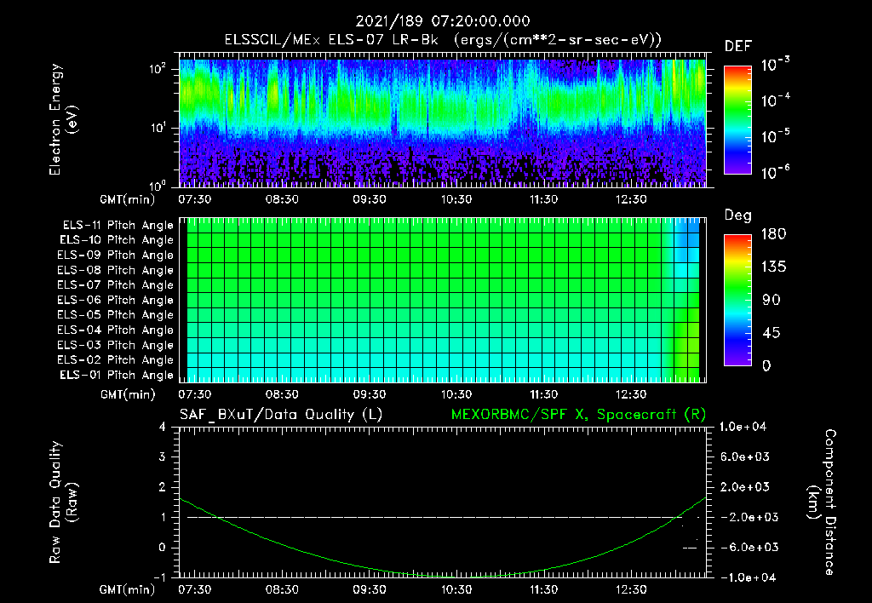872x603 pixels.
Task: Click the "ELS-10 Pitch Angle" row label
Action: point(117,240)
